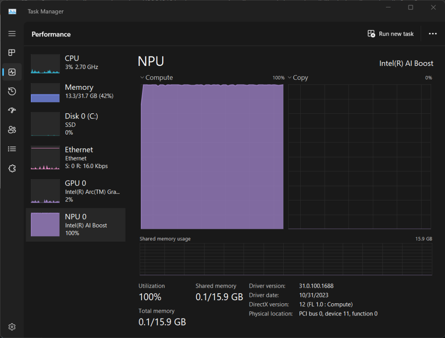
Task: Select GPU 0 Intel Arc item
Action: click(x=76, y=191)
